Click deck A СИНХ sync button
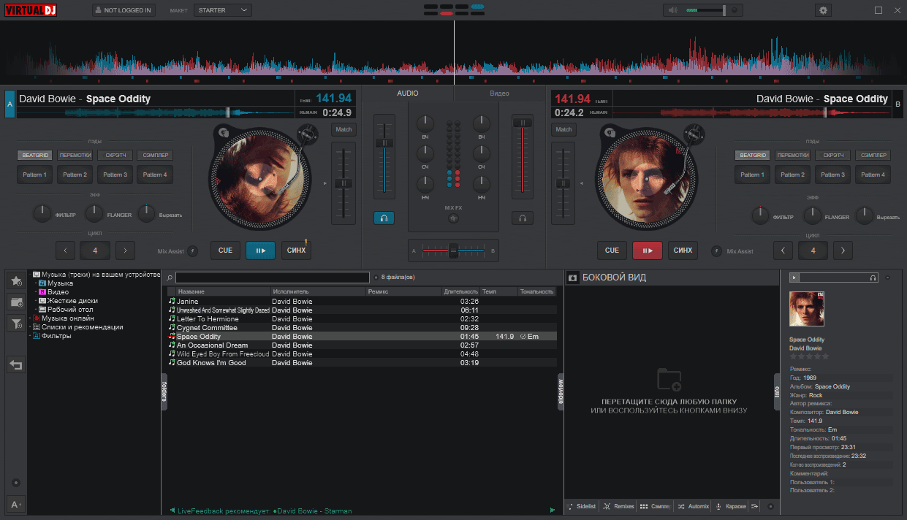This screenshot has width=907, height=520. 296,251
